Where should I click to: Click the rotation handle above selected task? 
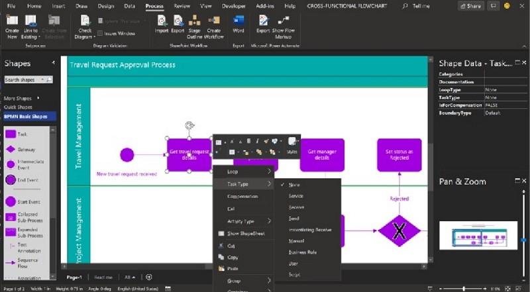(189, 126)
